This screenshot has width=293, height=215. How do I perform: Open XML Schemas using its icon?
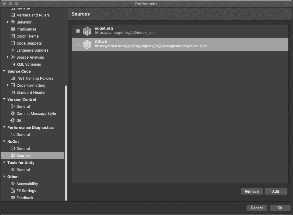pyautogui.click(x=12, y=64)
